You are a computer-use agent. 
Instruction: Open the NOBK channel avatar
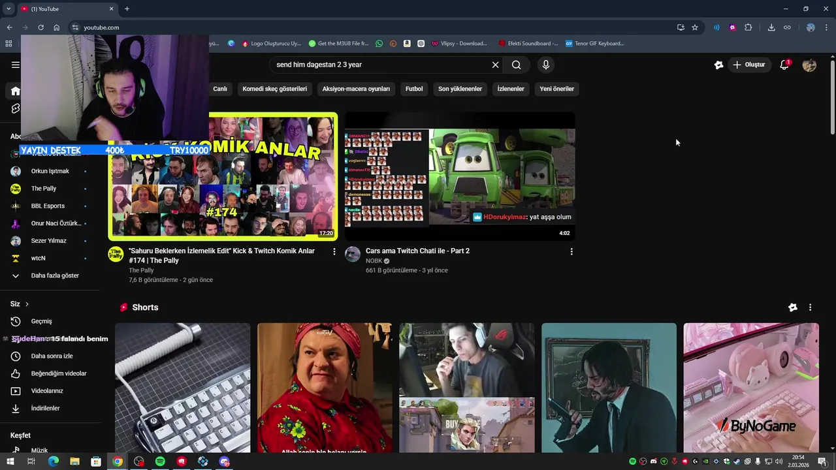click(353, 254)
